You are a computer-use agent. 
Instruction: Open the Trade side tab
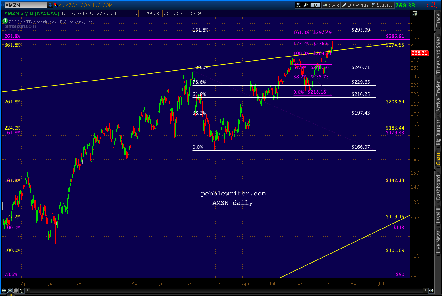438,20
